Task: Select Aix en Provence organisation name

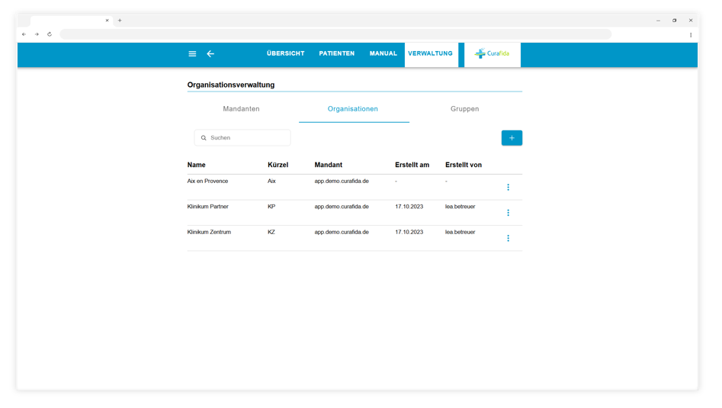Action: pos(207,181)
